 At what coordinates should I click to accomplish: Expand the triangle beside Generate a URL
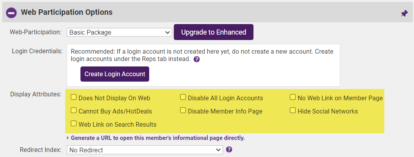[68, 138]
